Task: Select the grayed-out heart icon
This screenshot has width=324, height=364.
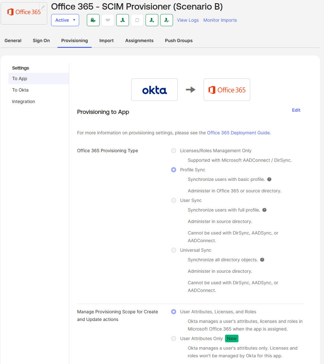Action: (108, 20)
